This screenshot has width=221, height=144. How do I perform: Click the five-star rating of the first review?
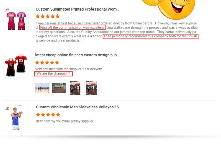coord(48,16)
